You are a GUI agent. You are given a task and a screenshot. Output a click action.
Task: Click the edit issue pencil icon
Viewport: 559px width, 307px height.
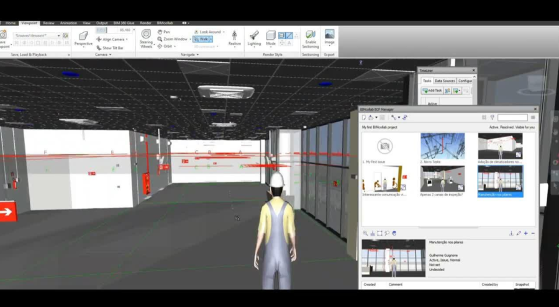tap(519, 233)
